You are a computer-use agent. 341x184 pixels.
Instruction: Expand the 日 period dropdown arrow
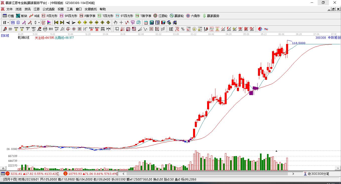pyautogui.click(x=8, y=22)
